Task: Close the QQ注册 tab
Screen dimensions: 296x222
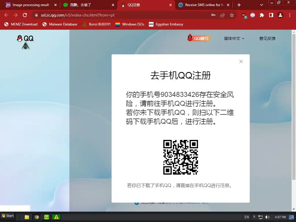Action: 171,5
